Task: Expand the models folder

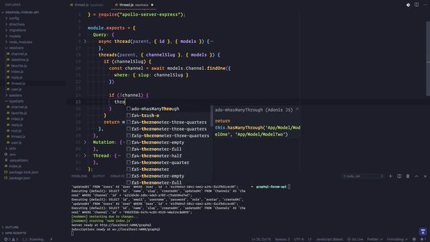Action: pos(15,36)
